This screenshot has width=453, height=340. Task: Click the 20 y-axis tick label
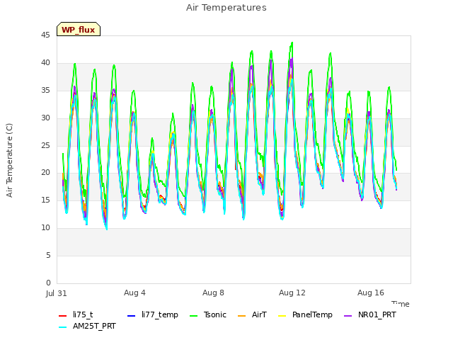(45, 173)
